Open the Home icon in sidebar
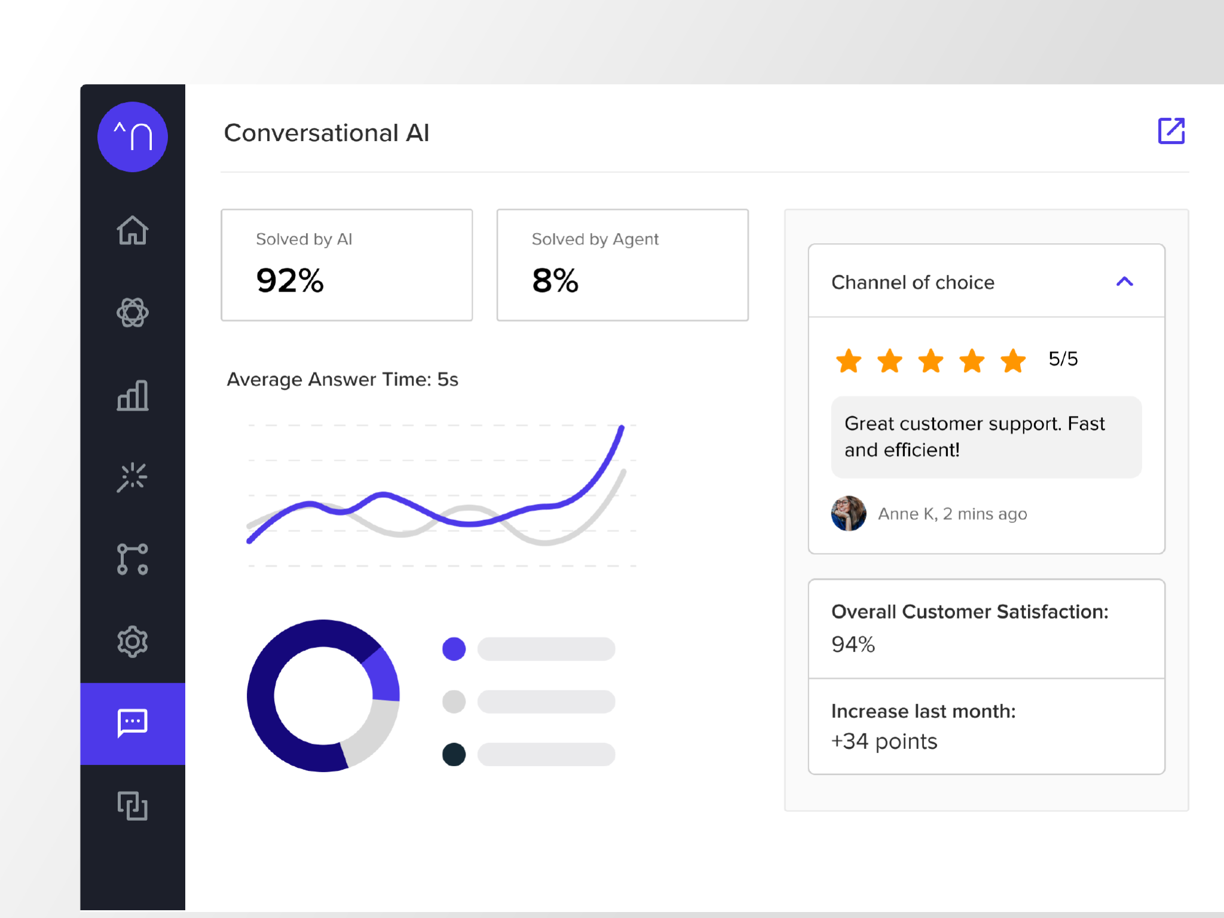 (132, 230)
